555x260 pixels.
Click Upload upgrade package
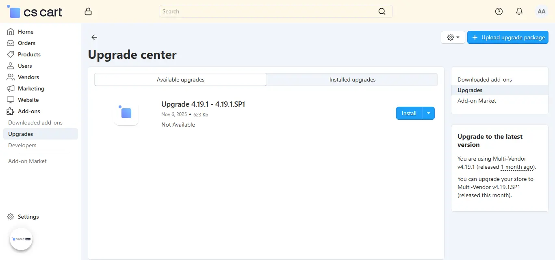click(508, 37)
